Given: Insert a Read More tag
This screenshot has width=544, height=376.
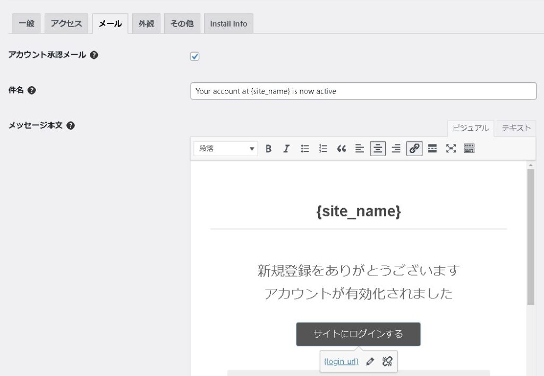Looking at the screenshot, I should tap(432, 149).
